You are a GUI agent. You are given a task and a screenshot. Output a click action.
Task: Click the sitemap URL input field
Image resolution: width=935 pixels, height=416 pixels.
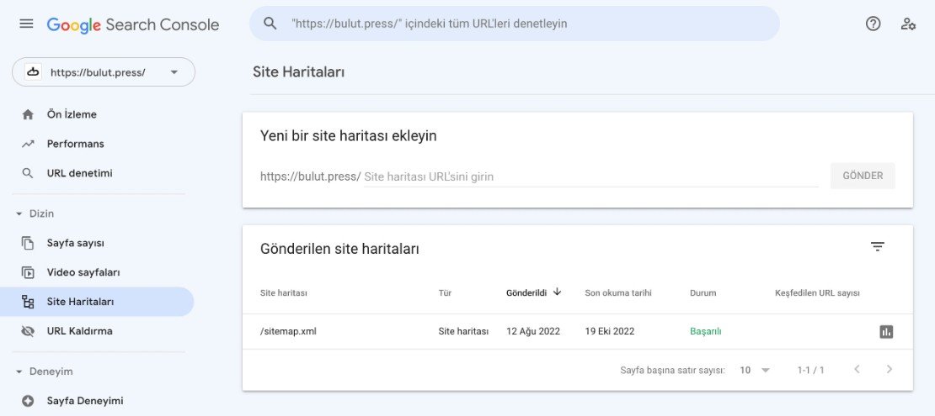pos(590,176)
